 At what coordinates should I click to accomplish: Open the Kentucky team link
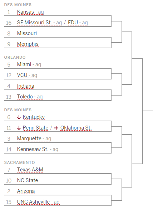click(x=34, y=117)
